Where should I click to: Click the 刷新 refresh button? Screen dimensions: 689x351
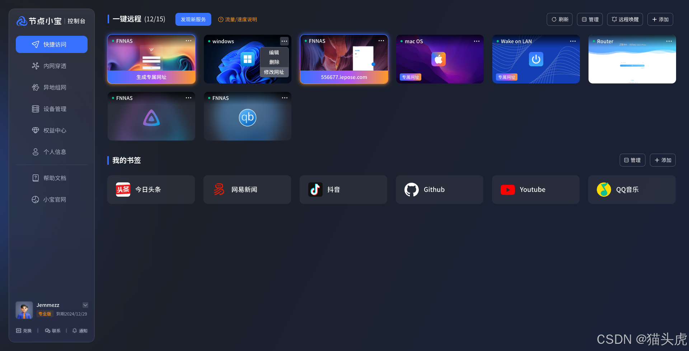(x=559, y=19)
